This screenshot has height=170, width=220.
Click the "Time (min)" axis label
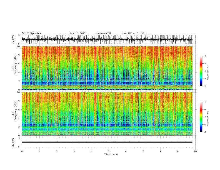coord(111,154)
